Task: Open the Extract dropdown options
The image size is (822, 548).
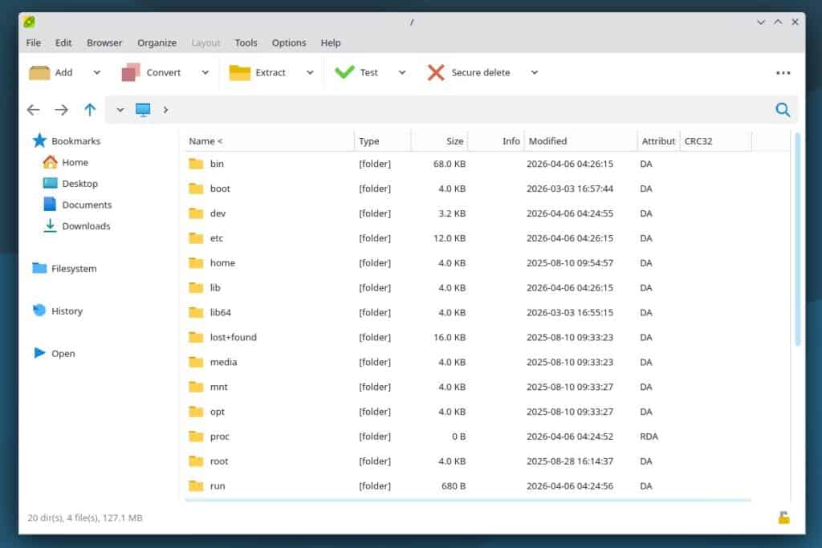Action: [x=311, y=72]
